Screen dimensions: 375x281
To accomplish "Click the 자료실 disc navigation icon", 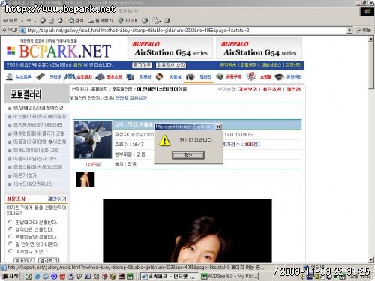I will tap(159, 77).
